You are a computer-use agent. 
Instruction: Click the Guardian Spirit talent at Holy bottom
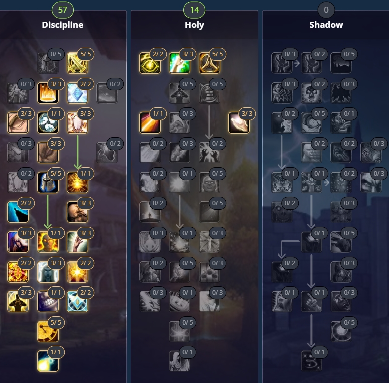click(x=179, y=361)
